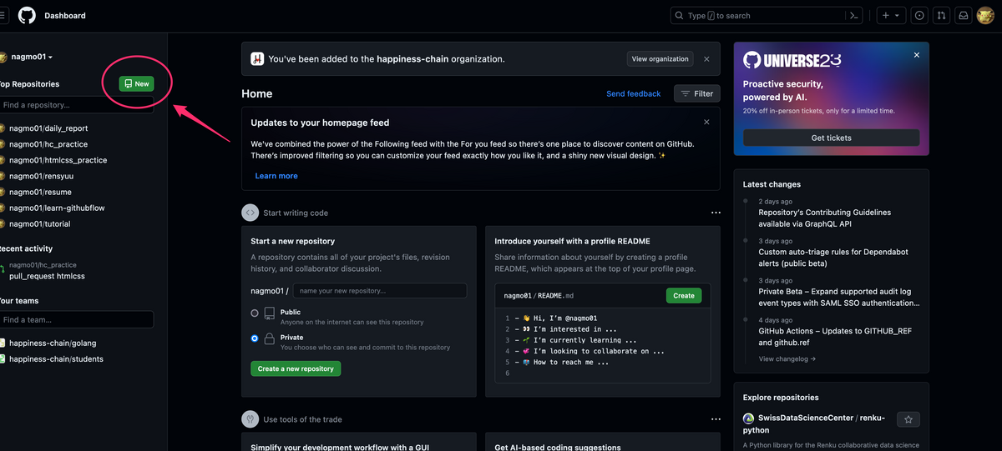
Task: Open the Create new plus dropdown
Action: point(890,15)
